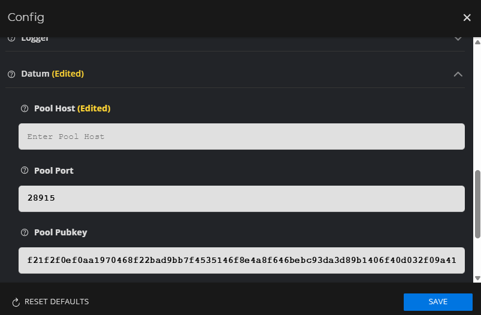The width and height of the screenshot is (481, 315).
Task: Click the Logger section title
Action: pos(35,39)
